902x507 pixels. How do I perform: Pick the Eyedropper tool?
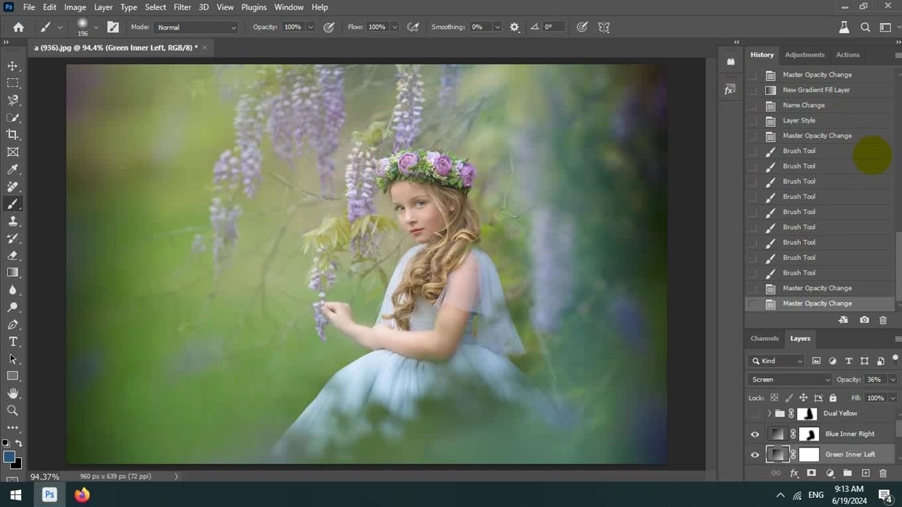13,169
